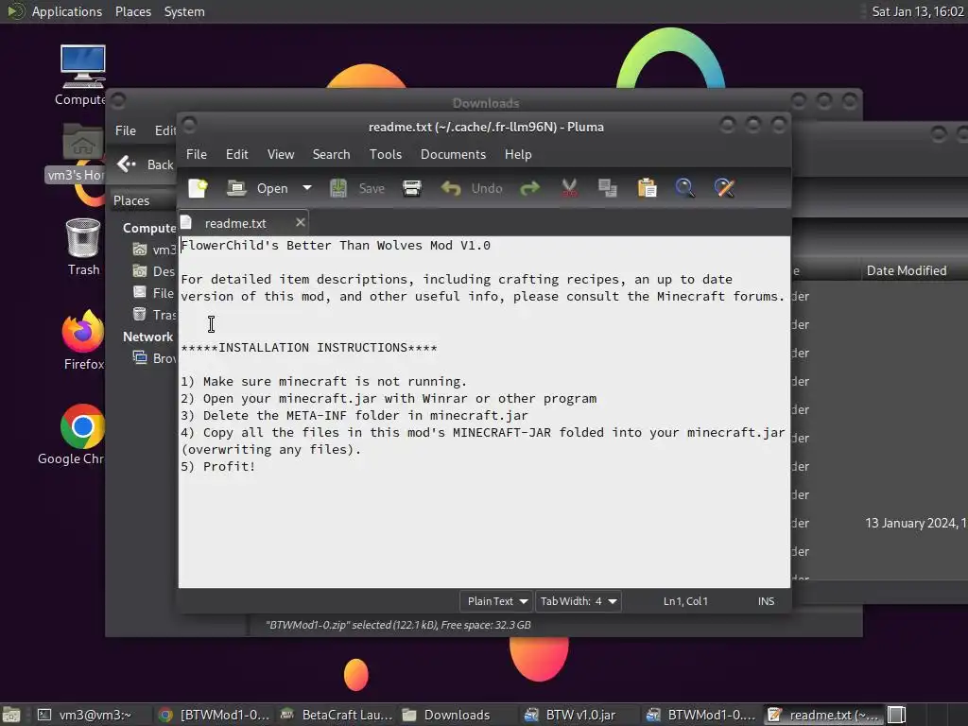Viewport: 968px width, 726px height.
Task: Open the Tab Width dropdown
Action: pos(578,601)
